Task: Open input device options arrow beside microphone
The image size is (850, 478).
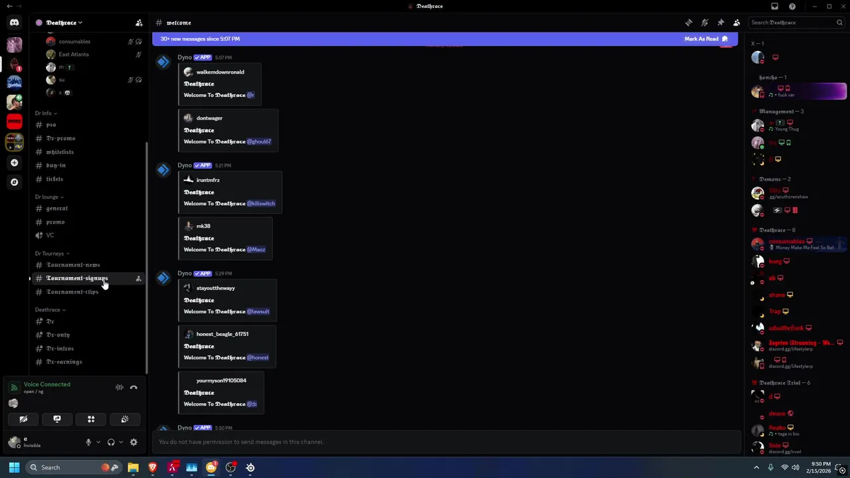Action: coord(98,442)
